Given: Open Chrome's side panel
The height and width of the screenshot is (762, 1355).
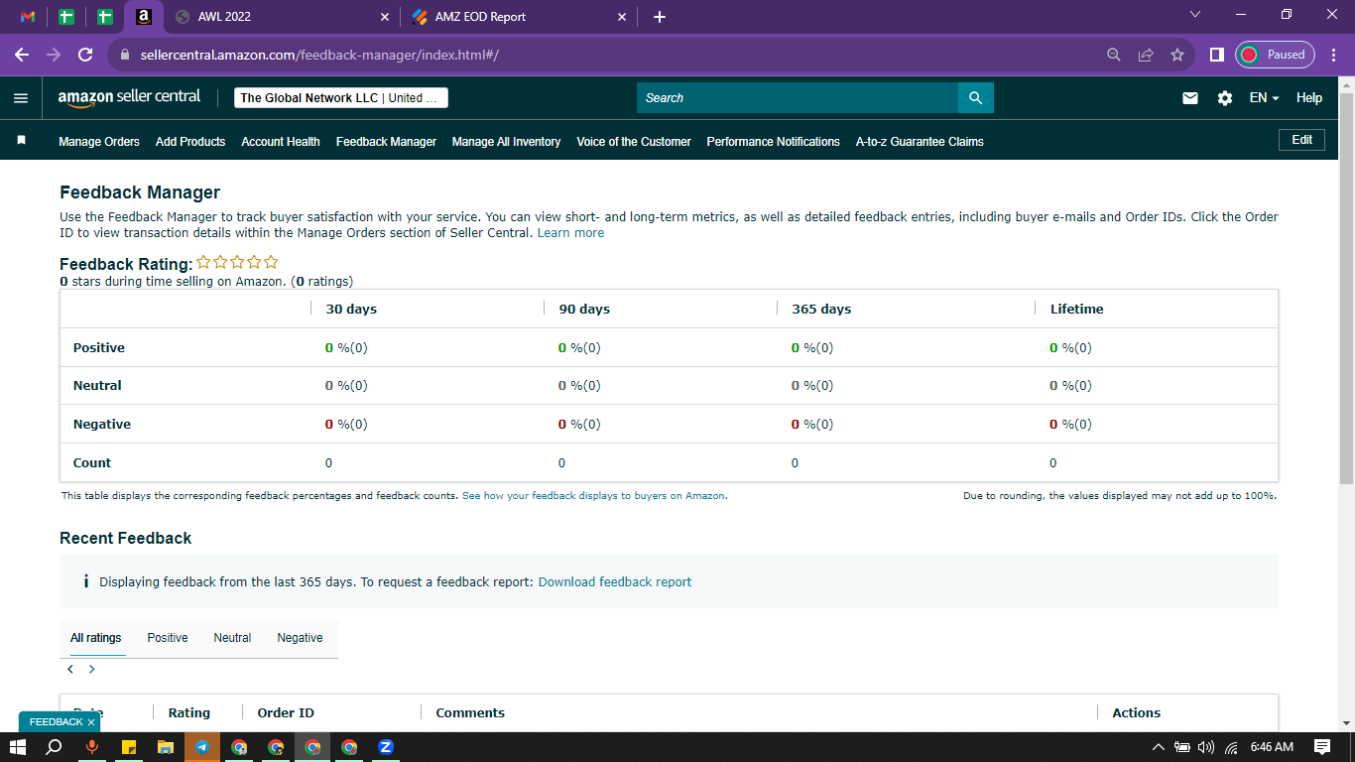Looking at the screenshot, I should 1216,55.
